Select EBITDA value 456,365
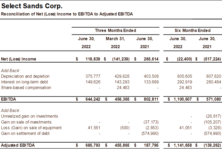 pos(122,99)
